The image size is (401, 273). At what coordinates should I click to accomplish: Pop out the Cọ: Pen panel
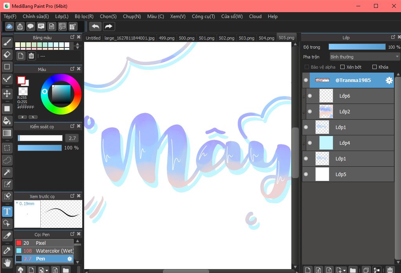(72, 234)
